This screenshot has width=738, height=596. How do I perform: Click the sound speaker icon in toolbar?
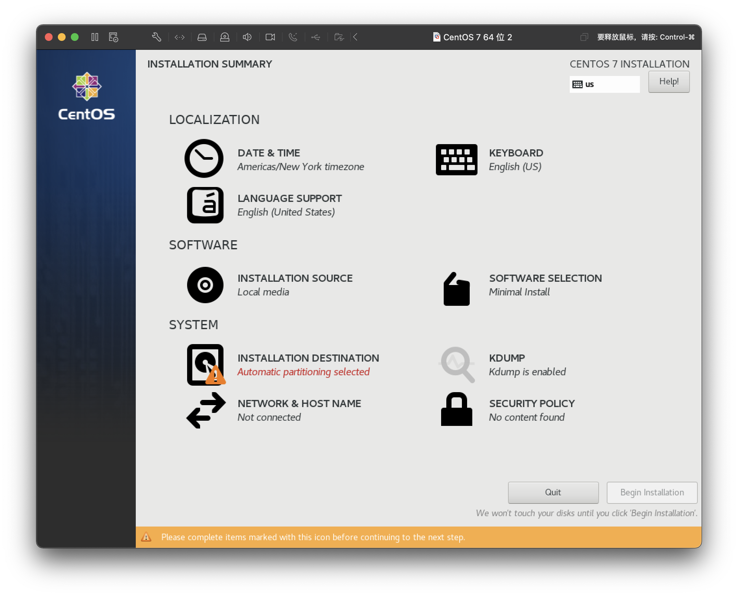[248, 37]
